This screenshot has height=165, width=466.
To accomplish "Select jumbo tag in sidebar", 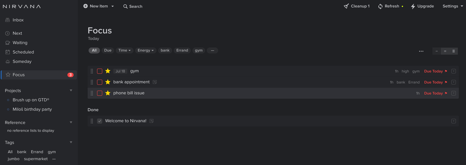I will pos(13,159).
